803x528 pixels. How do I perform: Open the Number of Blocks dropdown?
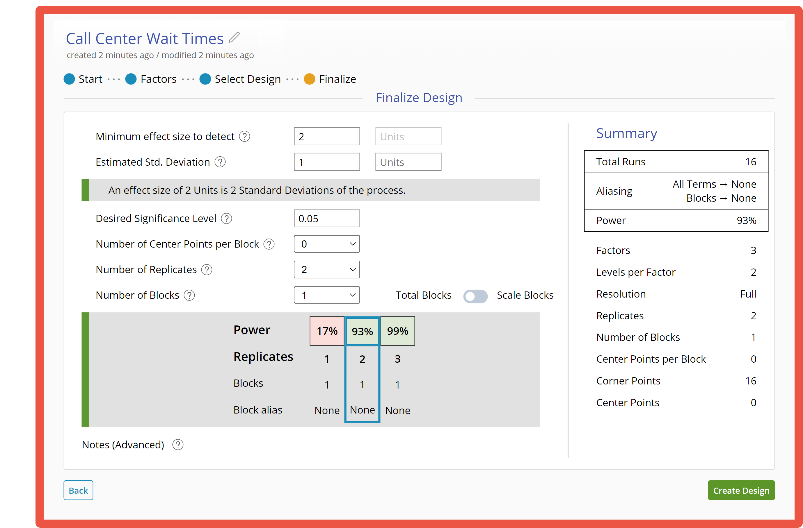(327, 295)
